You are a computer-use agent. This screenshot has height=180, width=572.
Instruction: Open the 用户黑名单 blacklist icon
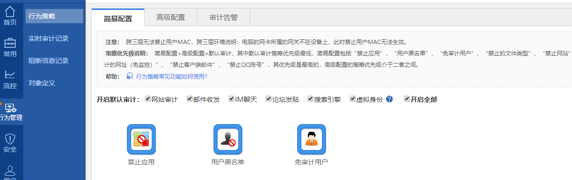tap(228, 139)
